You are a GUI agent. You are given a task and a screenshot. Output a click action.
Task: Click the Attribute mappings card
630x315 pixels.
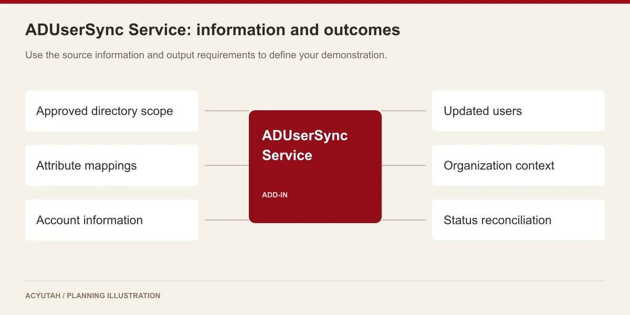click(112, 165)
